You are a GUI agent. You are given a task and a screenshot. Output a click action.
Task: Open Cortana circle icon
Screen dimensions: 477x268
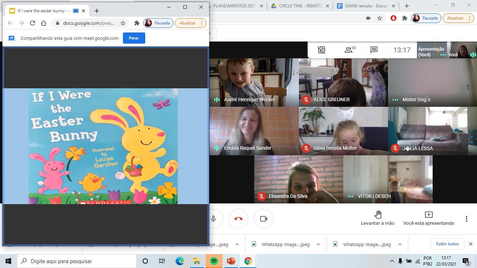point(145,261)
